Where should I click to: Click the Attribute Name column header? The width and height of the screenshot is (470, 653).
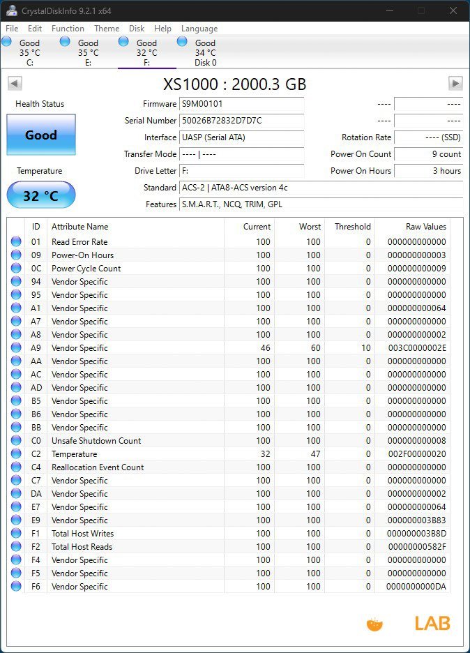pyautogui.click(x=136, y=227)
